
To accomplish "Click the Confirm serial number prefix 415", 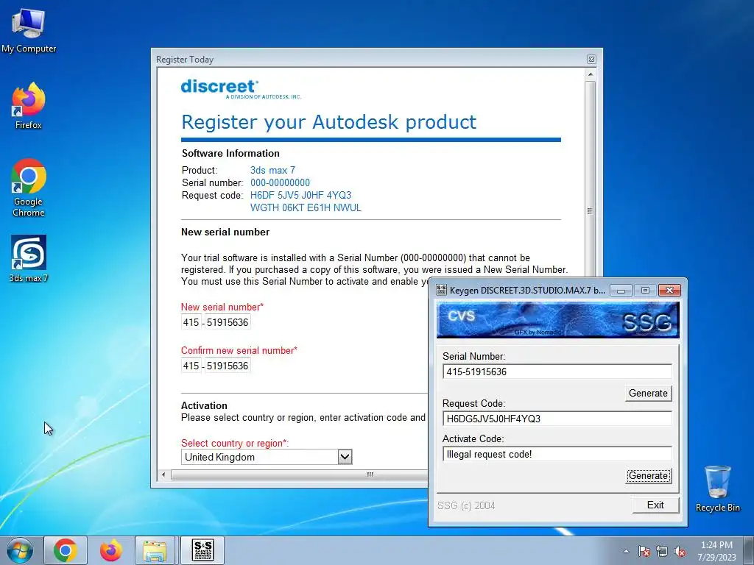I will tap(191, 366).
